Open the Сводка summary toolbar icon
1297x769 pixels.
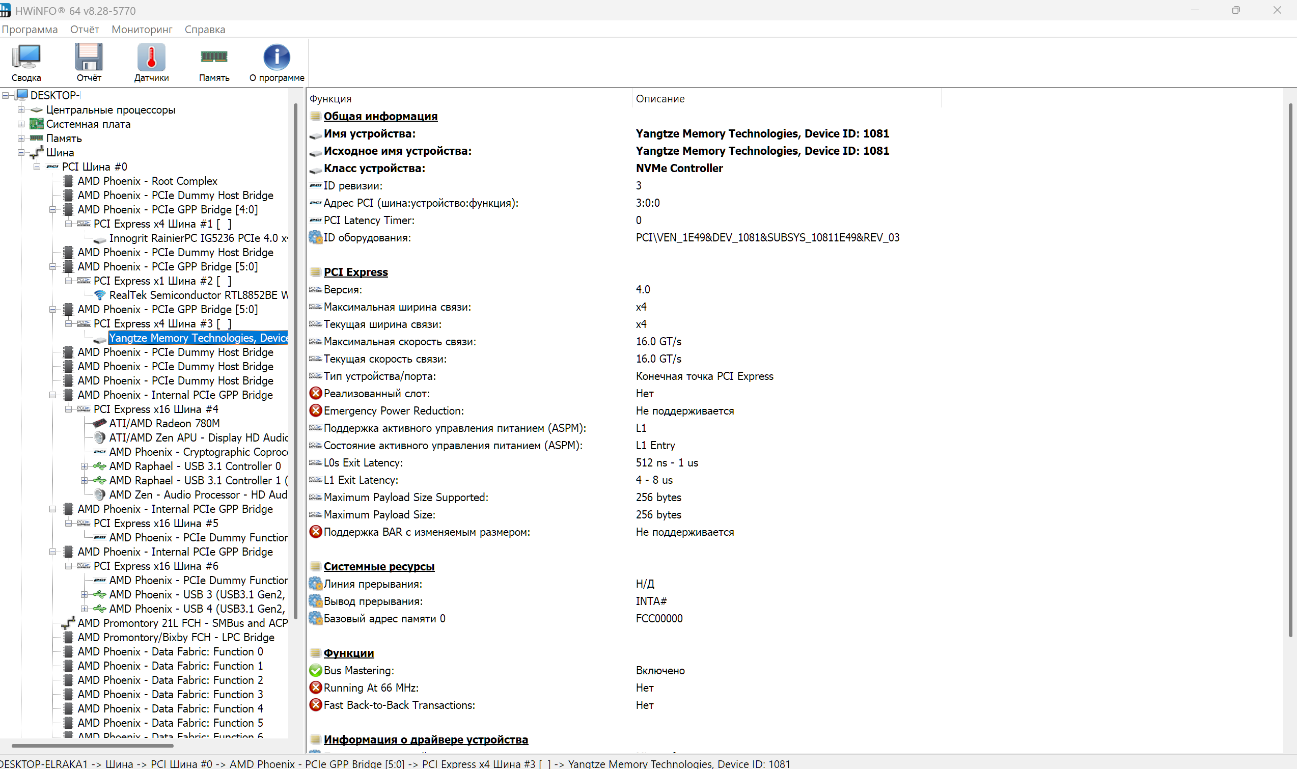point(26,62)
